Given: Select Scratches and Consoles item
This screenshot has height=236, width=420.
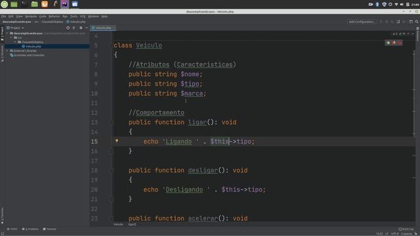Looking at the screenshot, I should coord(29,55).
